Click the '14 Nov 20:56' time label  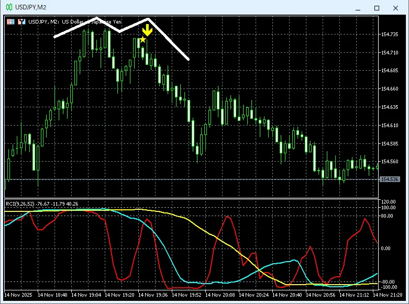point(320,295)
